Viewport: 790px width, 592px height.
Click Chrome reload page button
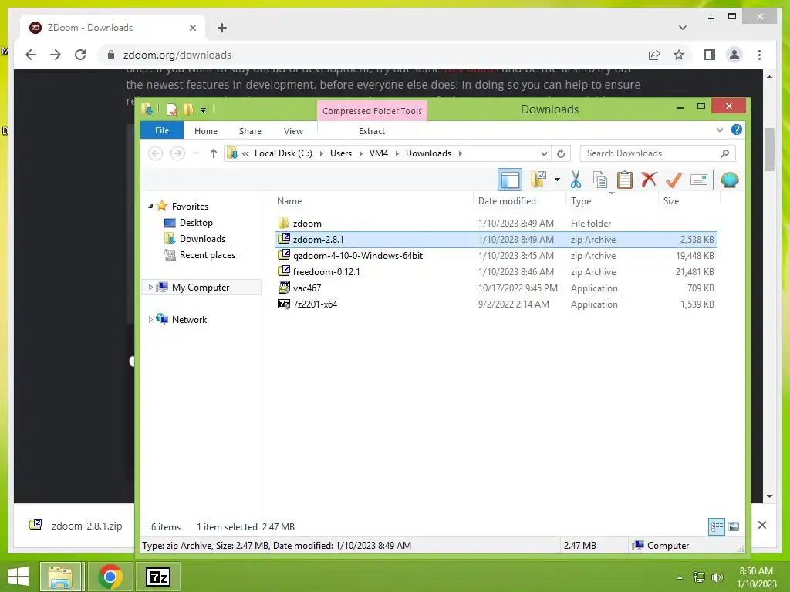80,55
